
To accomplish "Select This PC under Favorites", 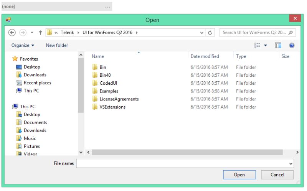I will tap(31, 91).
